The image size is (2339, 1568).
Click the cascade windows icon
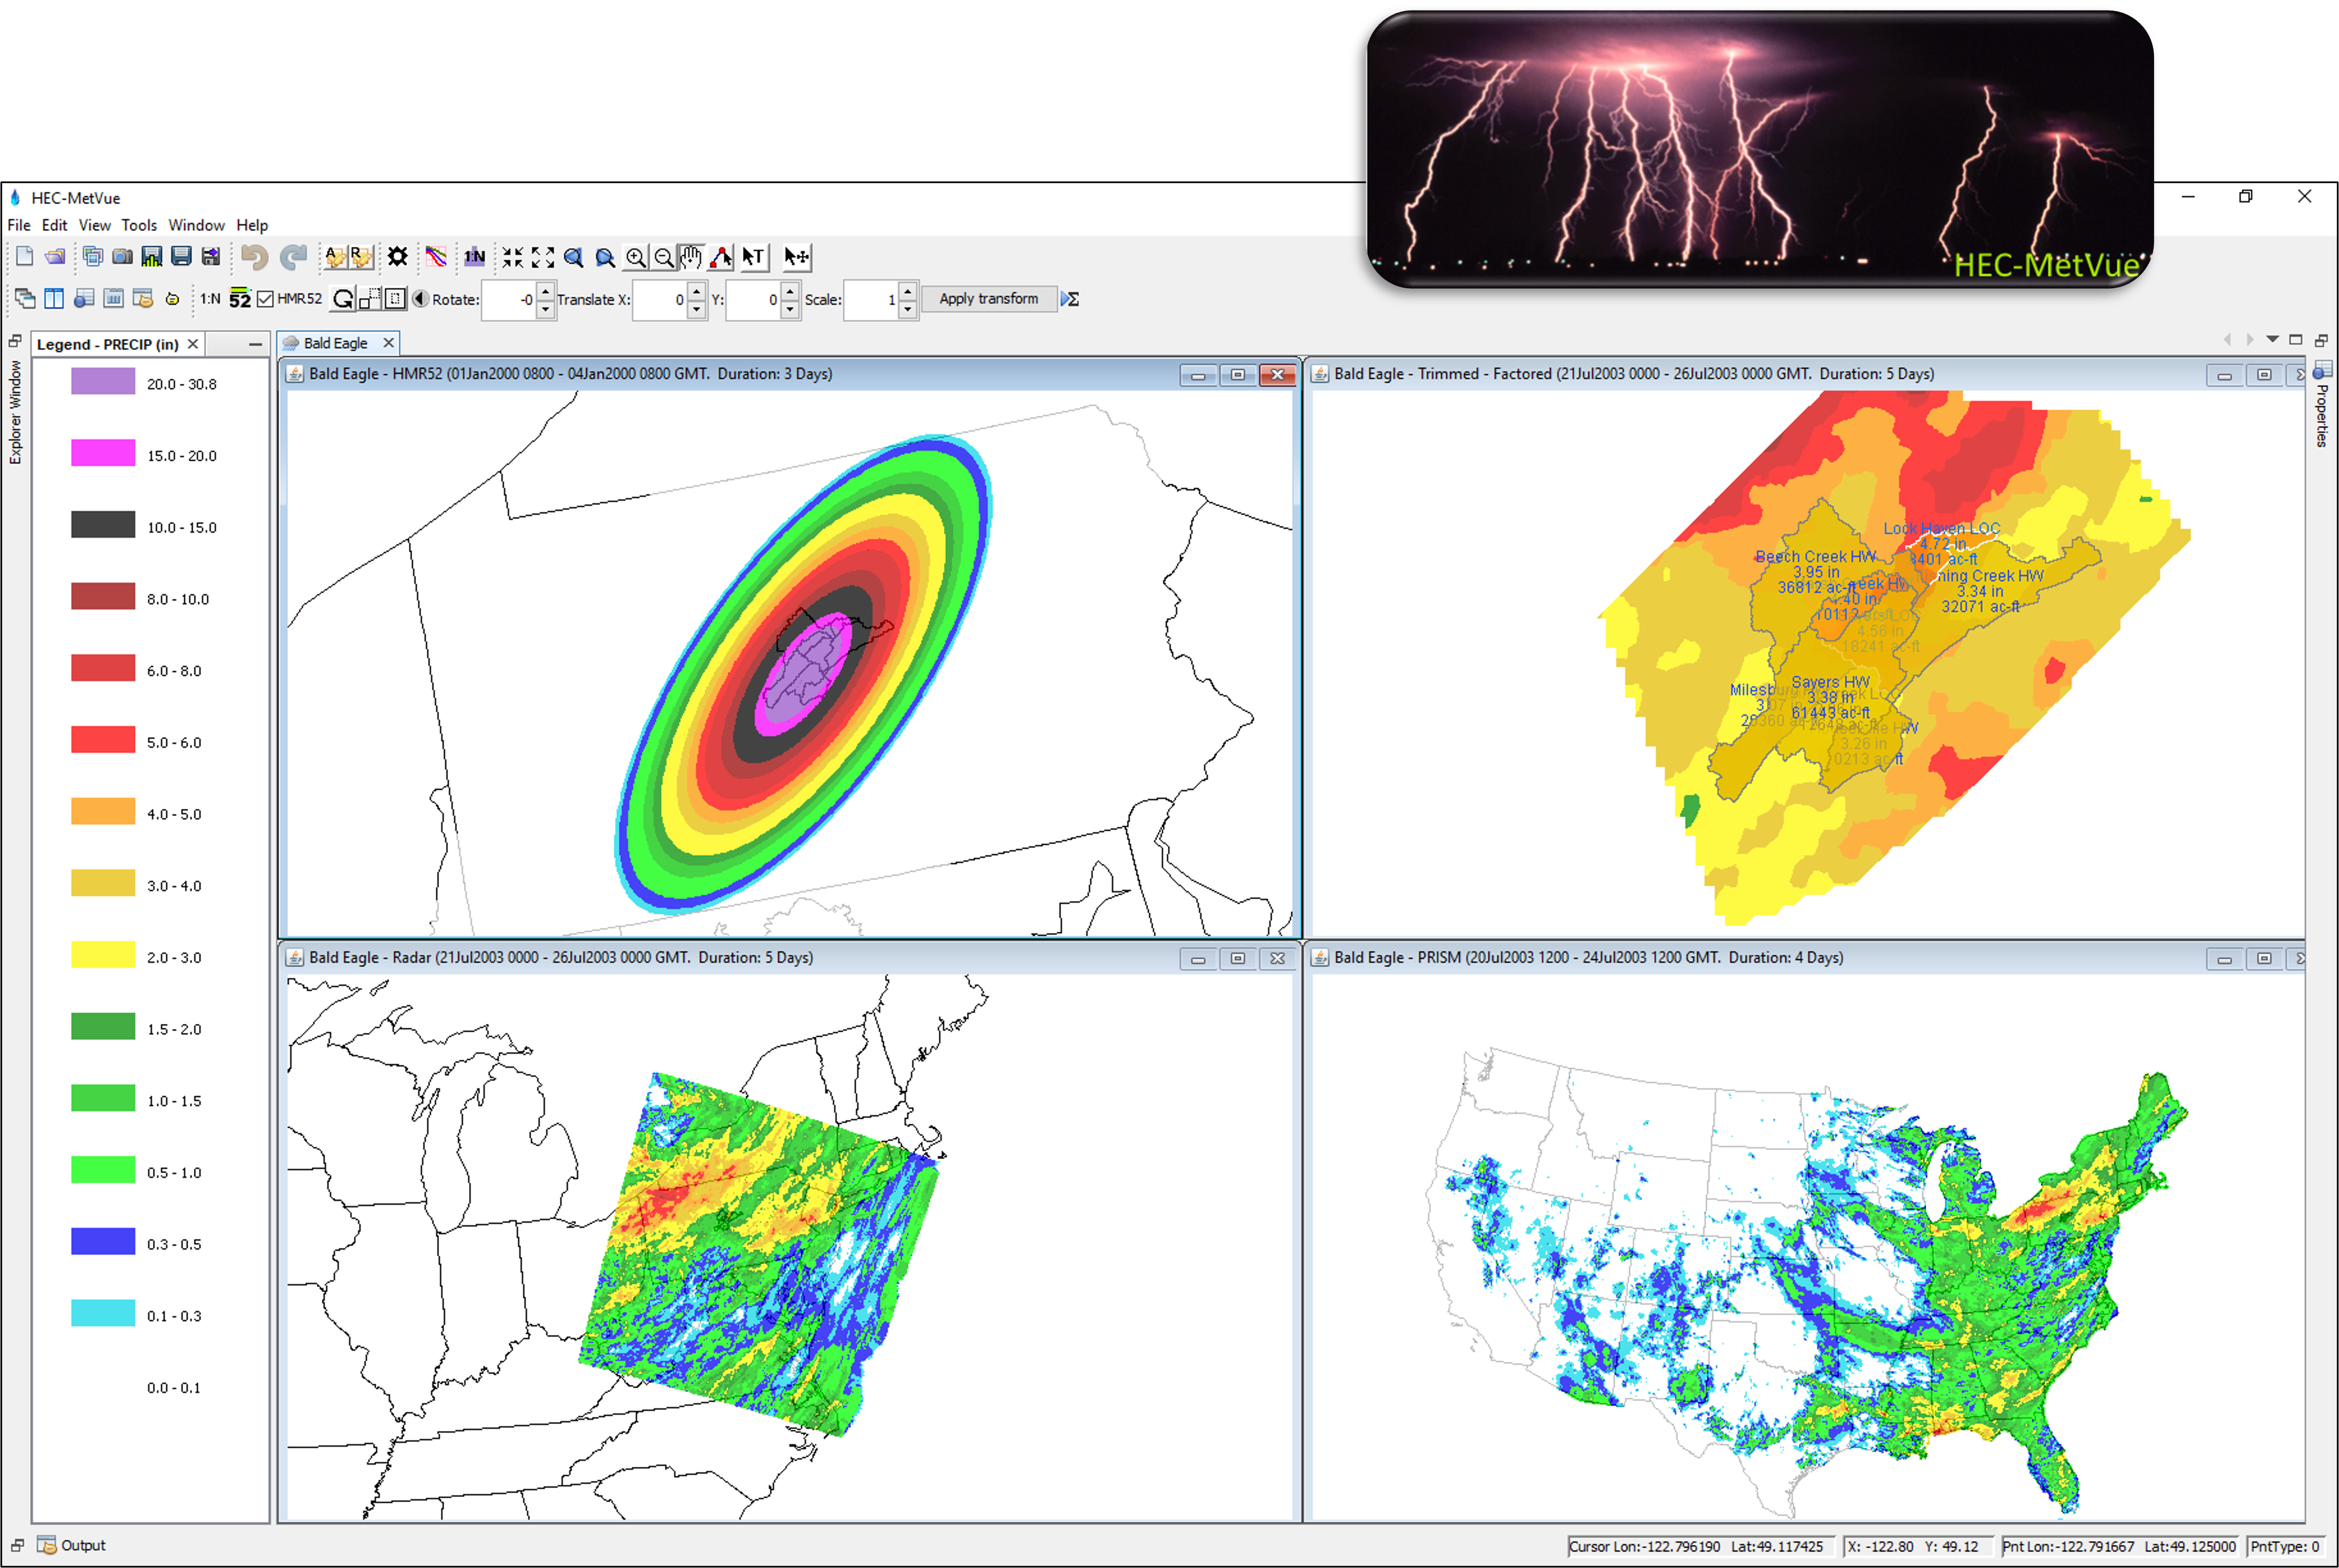click(25, 298)
